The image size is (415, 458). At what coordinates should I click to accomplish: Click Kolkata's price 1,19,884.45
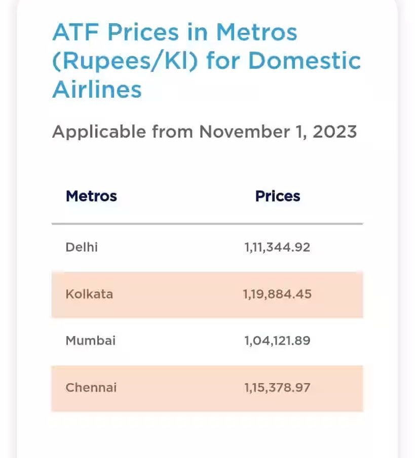tap(277, 294)
